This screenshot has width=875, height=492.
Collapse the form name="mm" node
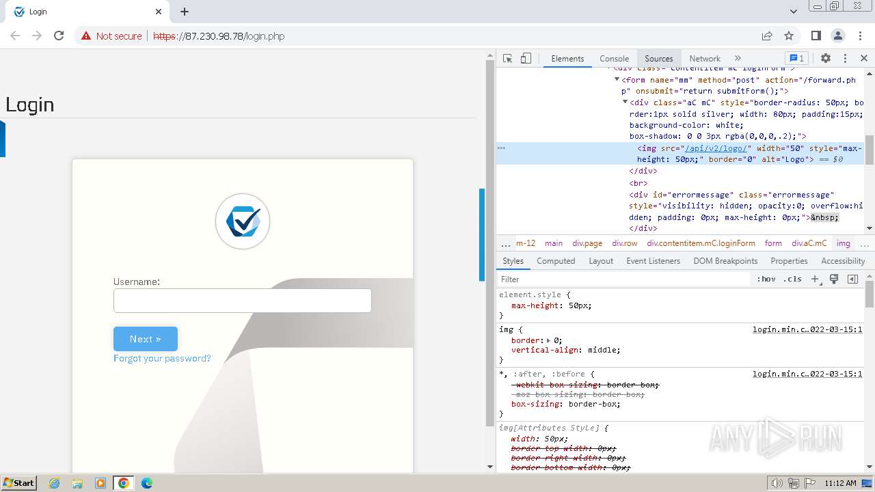(x=617, y=80)
